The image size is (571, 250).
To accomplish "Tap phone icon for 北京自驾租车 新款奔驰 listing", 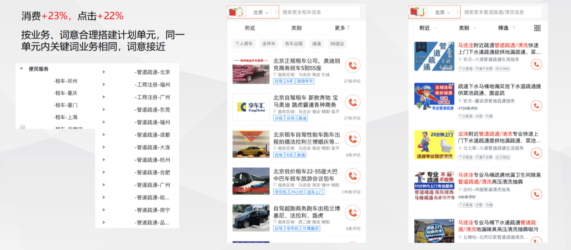I will pos(352,102).
